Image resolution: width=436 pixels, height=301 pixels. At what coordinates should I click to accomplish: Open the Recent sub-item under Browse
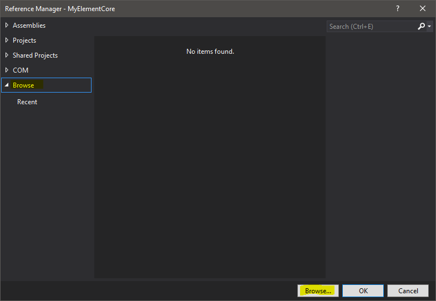(x=27, y=102)
